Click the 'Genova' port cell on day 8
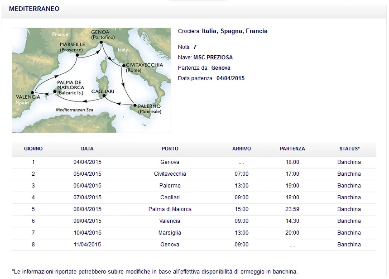Viewport: 389px width, 279px height. click(170, 245)
